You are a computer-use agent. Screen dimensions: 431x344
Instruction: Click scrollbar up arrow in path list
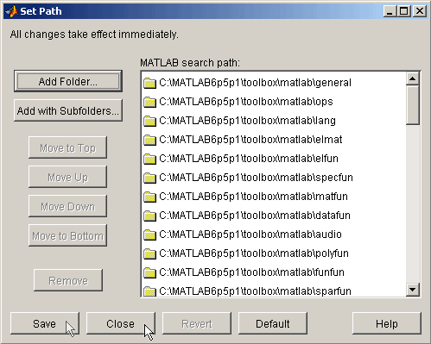coord(413,78)
